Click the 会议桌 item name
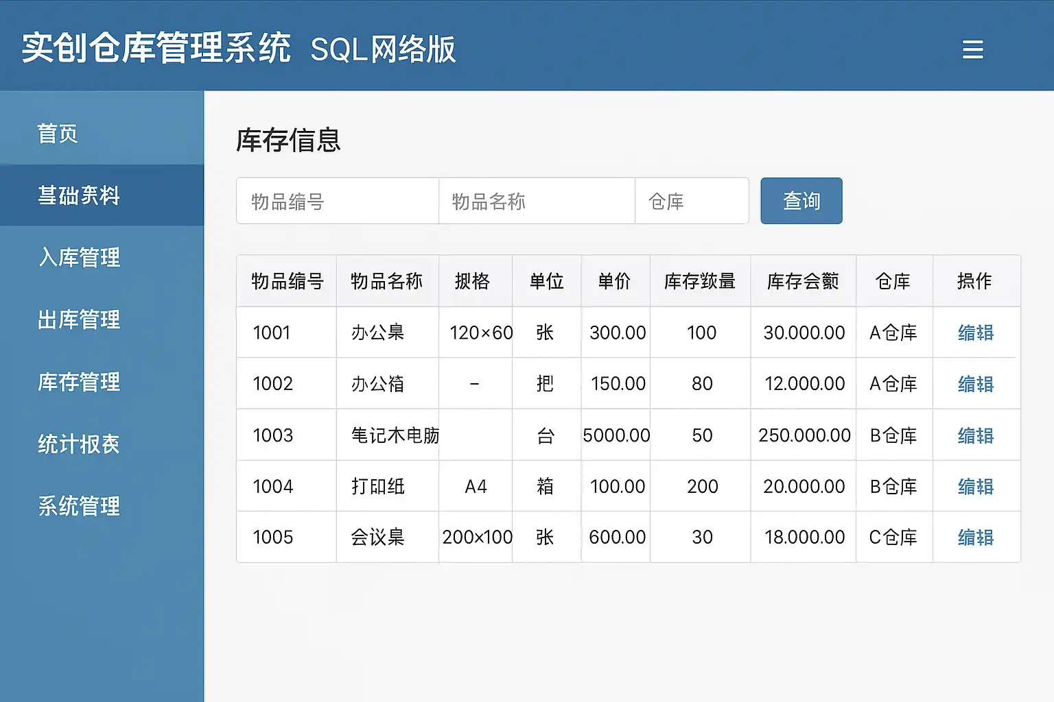This screenshot has width=1054, height=702. [x=377, y=537]
